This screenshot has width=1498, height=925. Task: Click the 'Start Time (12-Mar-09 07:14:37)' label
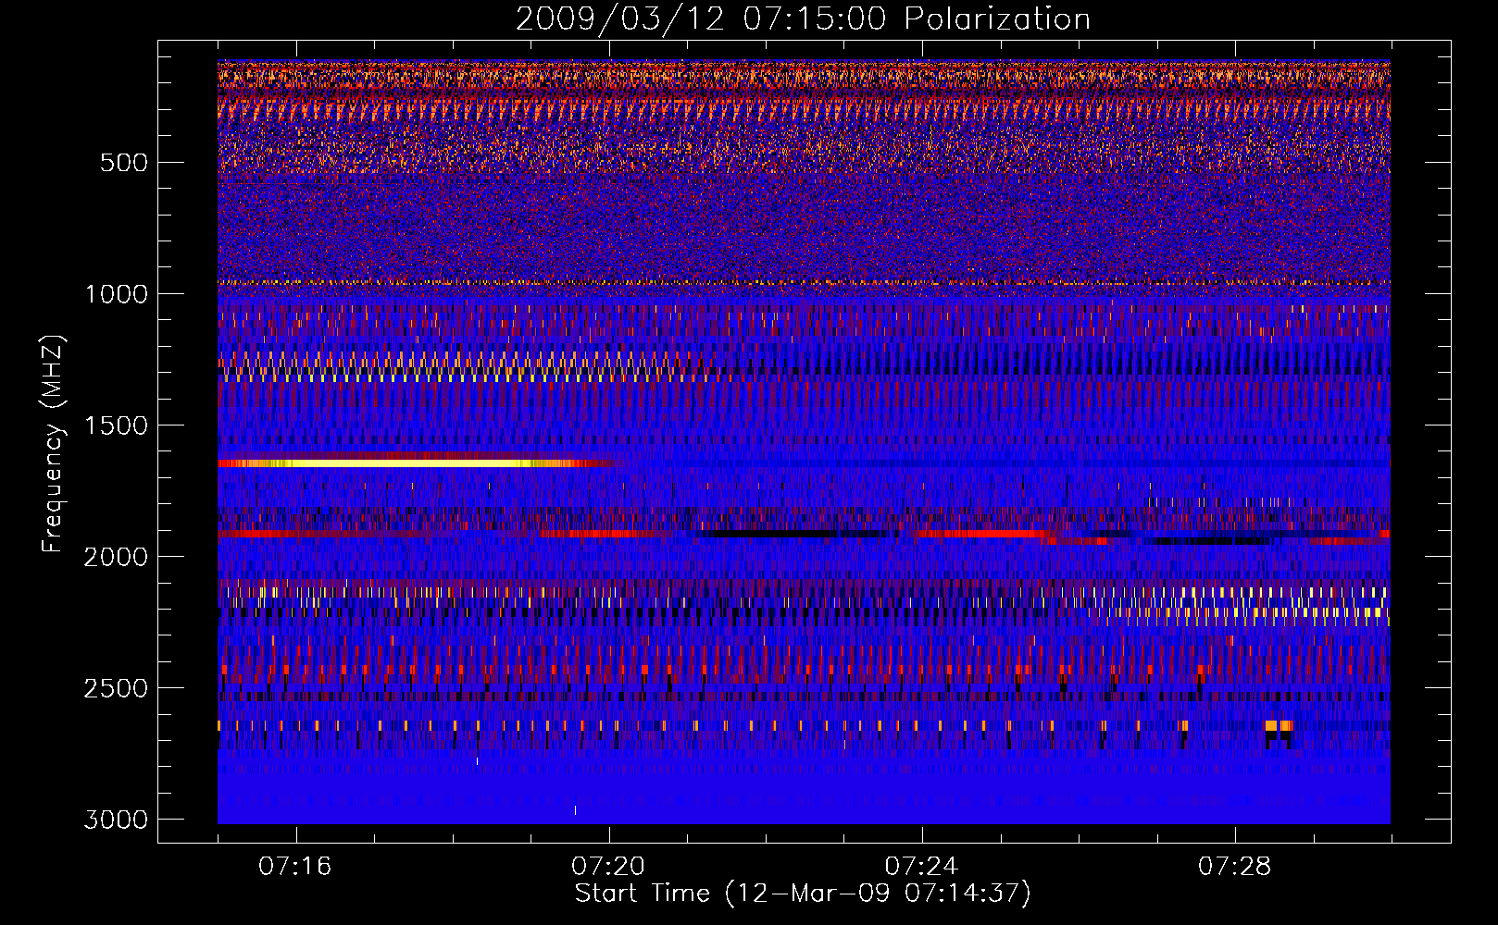click(803, 894)
